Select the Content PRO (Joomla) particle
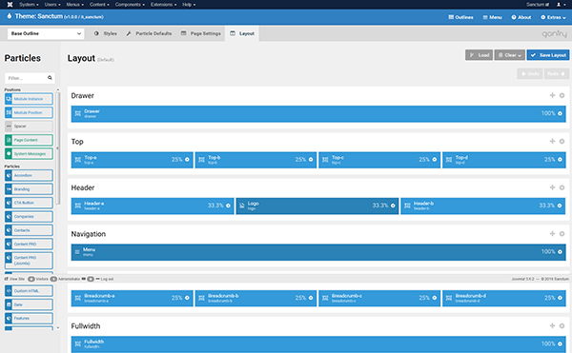The width and height of the screenshot is (572, 353). pyautogui.click(x=29, y=261)
